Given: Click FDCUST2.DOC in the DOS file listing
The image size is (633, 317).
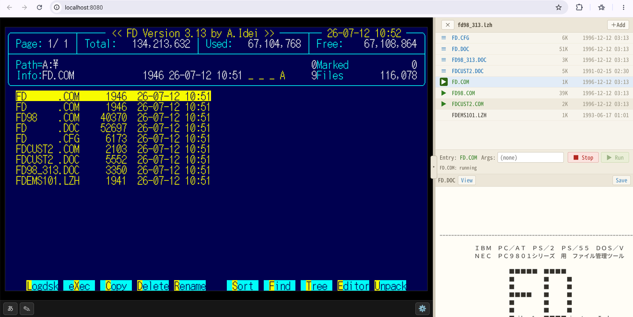Looking at the screenshot, I should (x=113, y=160).
